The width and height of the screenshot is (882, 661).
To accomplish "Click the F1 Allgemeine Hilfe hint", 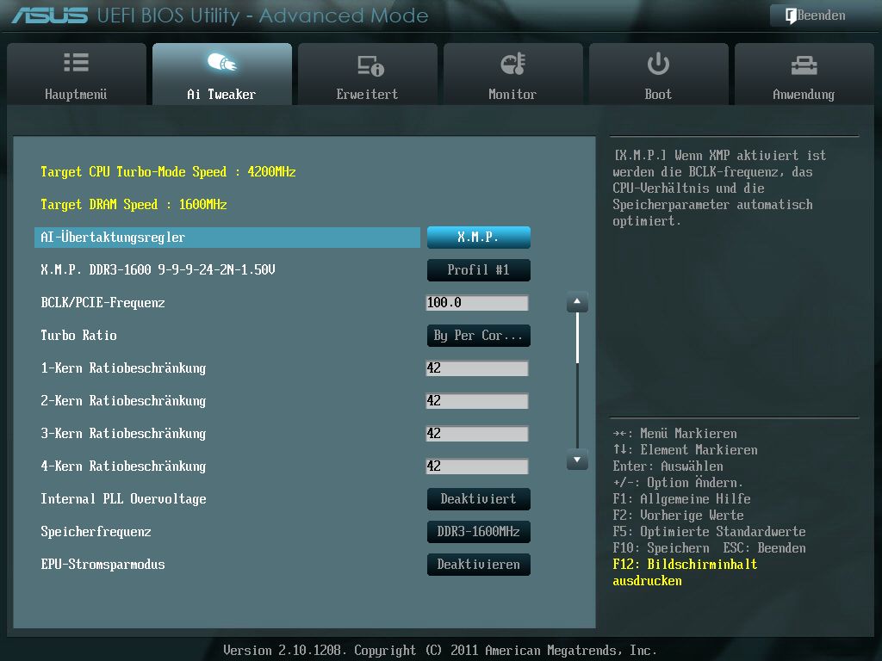I will (x=682, y=499).
